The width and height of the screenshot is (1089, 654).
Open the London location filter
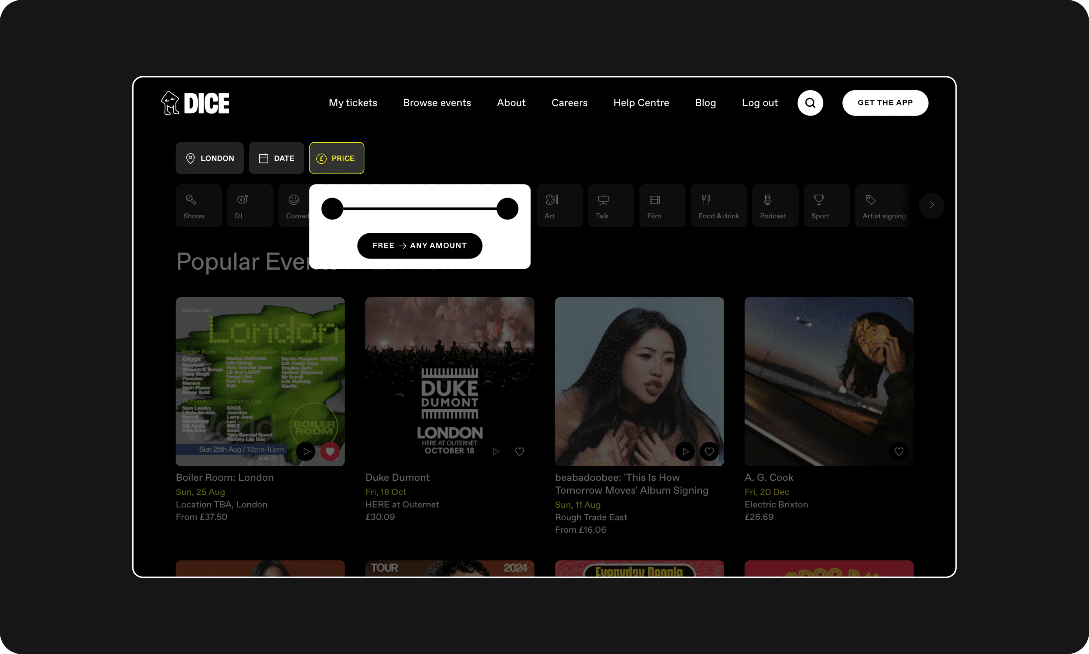click(x=210, y=158)
